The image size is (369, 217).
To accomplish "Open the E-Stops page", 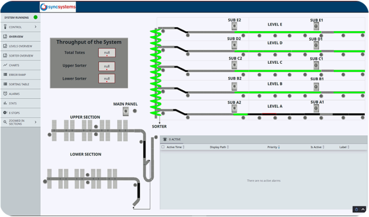I will point(21,113).
